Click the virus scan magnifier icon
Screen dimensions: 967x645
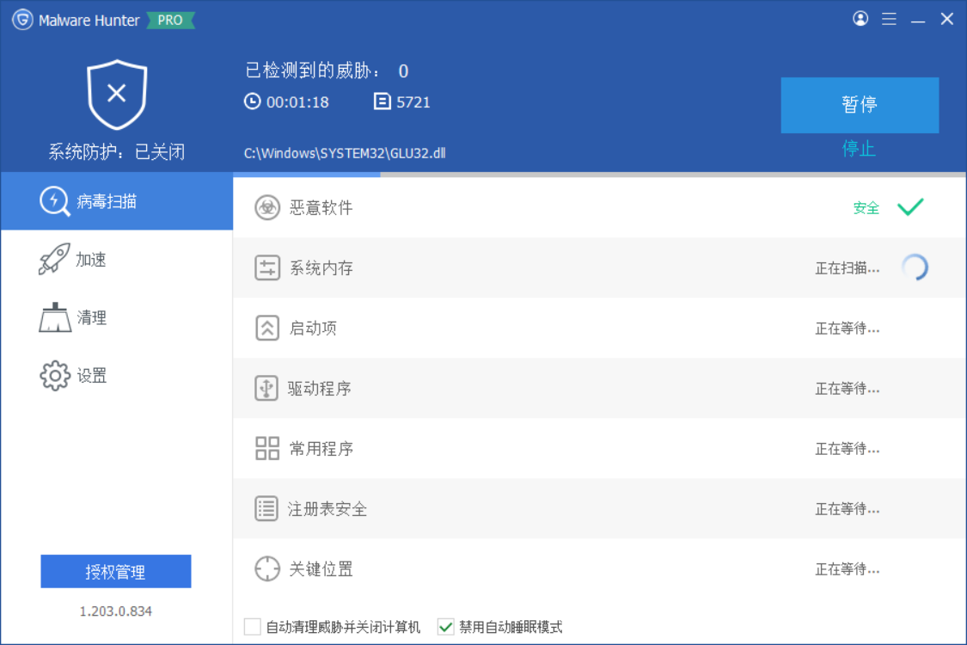(55, 201)
